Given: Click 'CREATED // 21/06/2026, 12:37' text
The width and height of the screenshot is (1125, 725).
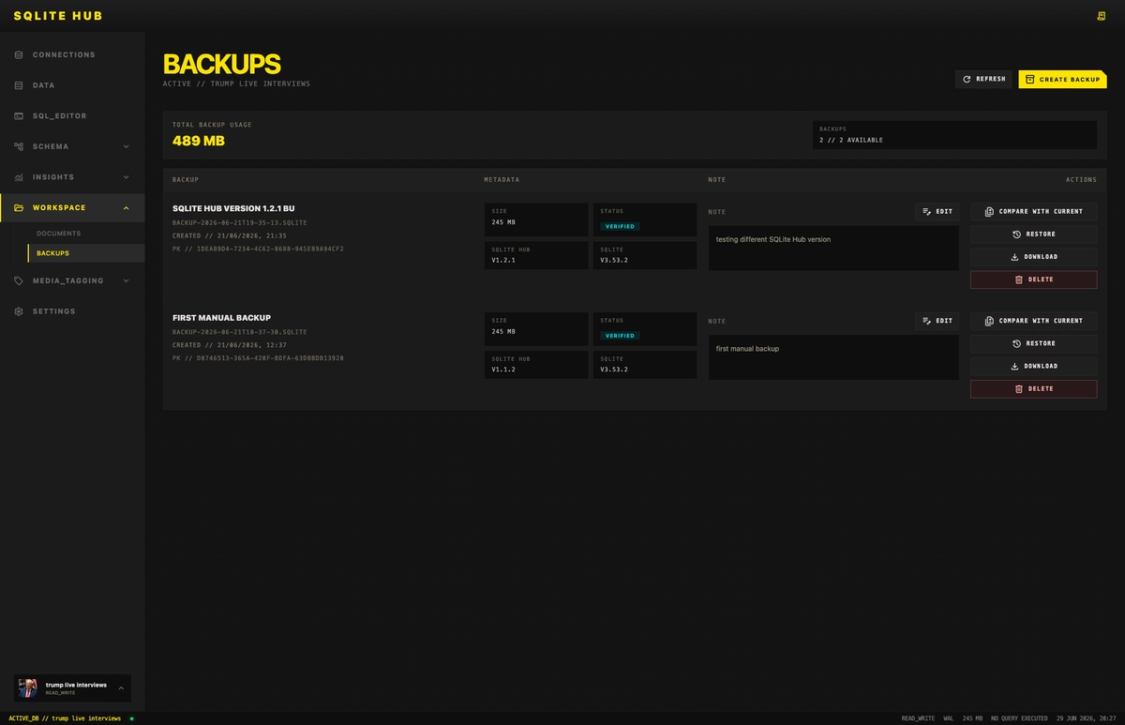Looking at the screenshot, I should coord(230,345).
